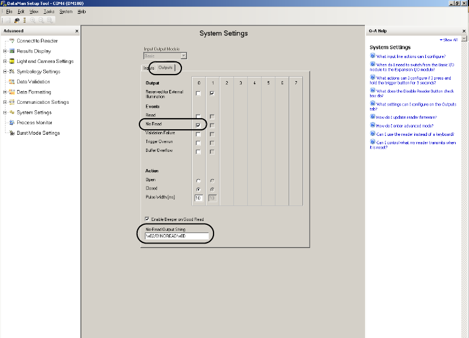Expand the Results Display tree node
Viewport: 469px width, 338px height.
tap(5, 51)
